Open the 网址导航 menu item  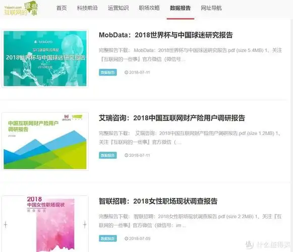pyautogui.click(x=211, y=8)
